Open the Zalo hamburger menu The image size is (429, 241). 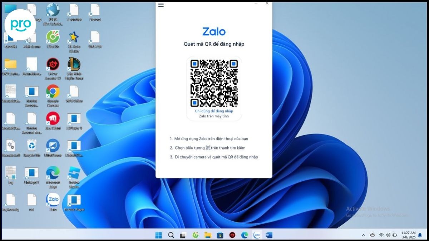click(x=161, y=5)
